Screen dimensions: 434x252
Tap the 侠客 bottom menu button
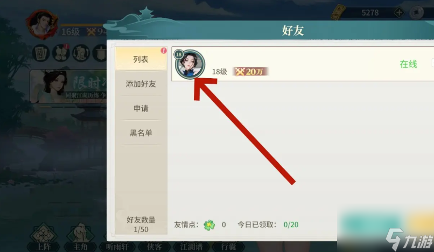point(154,247)
